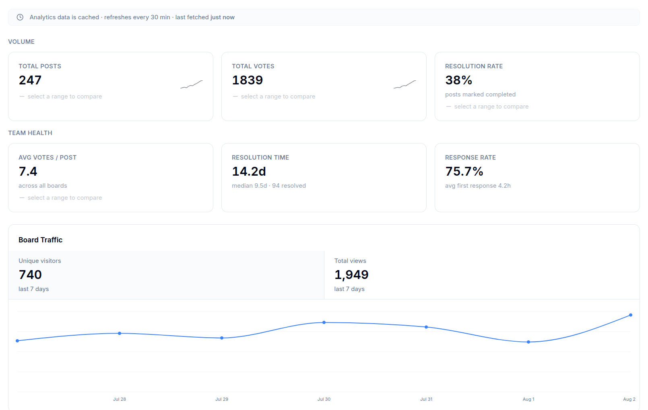Click the Total Posts sparkline chart
648x410 pixels.
192,84
